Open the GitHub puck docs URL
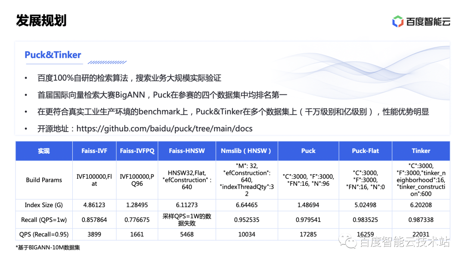Image resolution: width=465 pixels, height=262 pixels. [164, 128]
